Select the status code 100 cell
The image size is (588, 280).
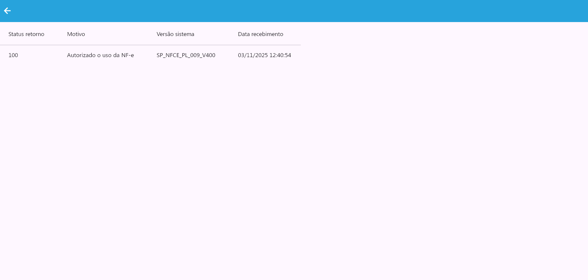tap(13, 55)
